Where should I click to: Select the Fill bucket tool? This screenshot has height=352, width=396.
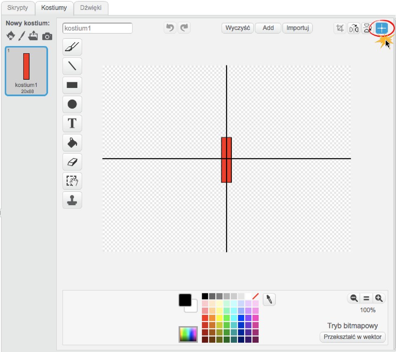tap(72, 142)
